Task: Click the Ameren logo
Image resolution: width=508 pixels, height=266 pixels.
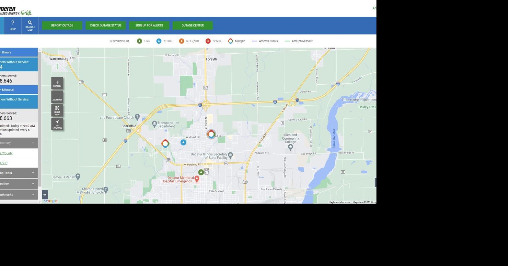Action: (x=16, y=11)
